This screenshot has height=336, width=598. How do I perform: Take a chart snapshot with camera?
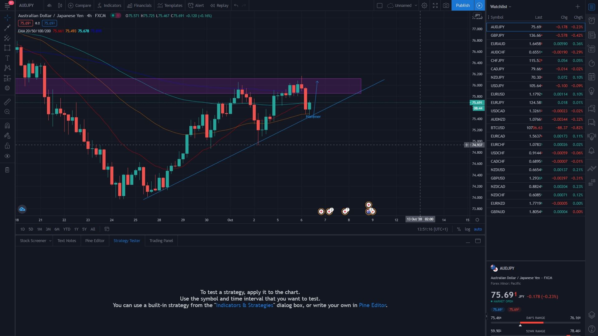click(x=446, y=5)
